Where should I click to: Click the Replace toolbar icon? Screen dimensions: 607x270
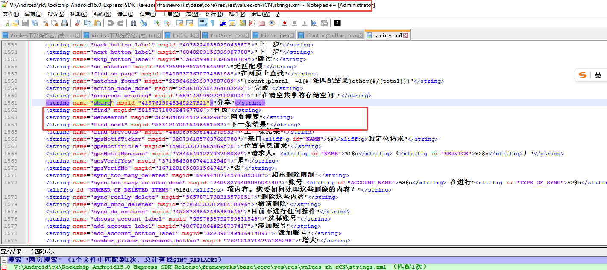(x=144, y=23)
